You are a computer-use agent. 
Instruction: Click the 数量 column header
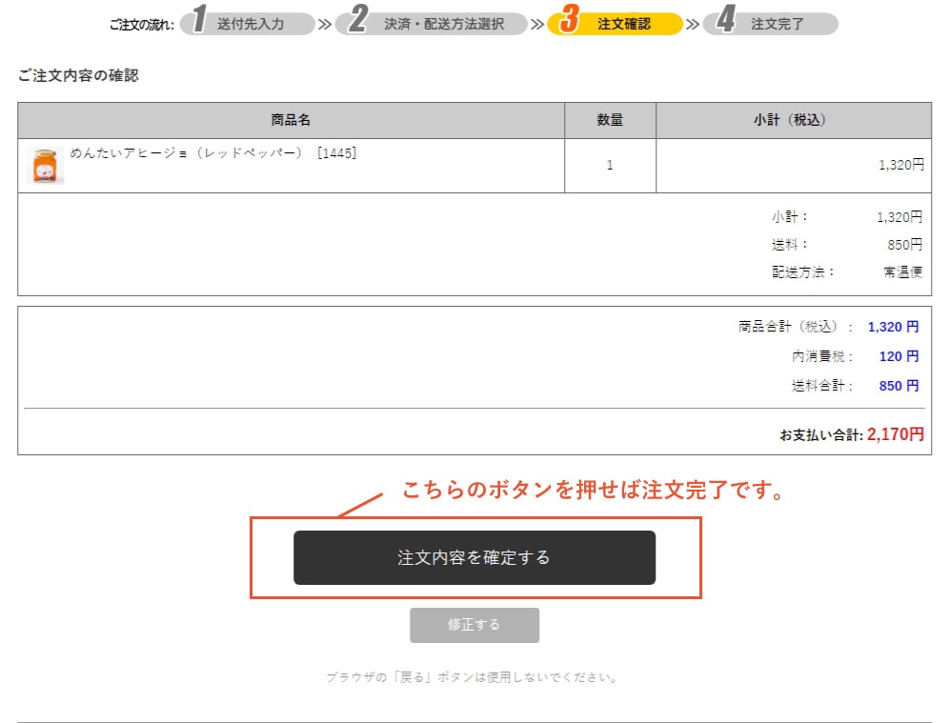(610, 120)
